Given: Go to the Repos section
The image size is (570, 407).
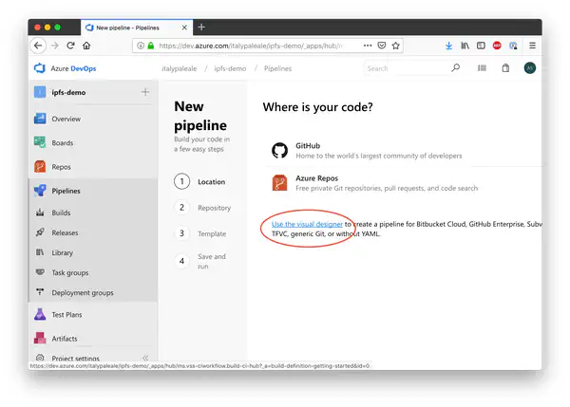Looking at the screenshot, I should (x=61, y=167).
